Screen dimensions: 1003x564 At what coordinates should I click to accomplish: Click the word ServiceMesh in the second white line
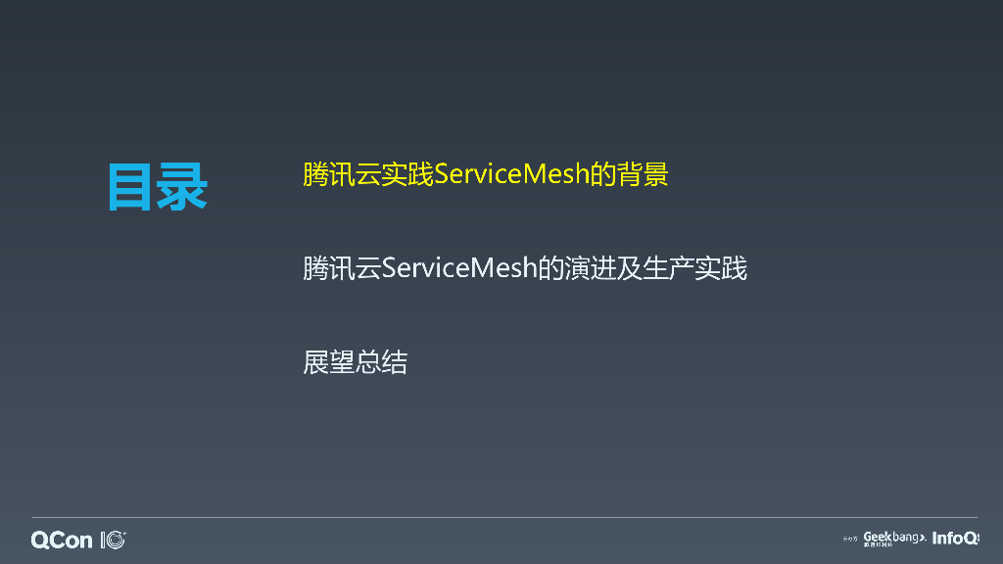tap(459, 268)
